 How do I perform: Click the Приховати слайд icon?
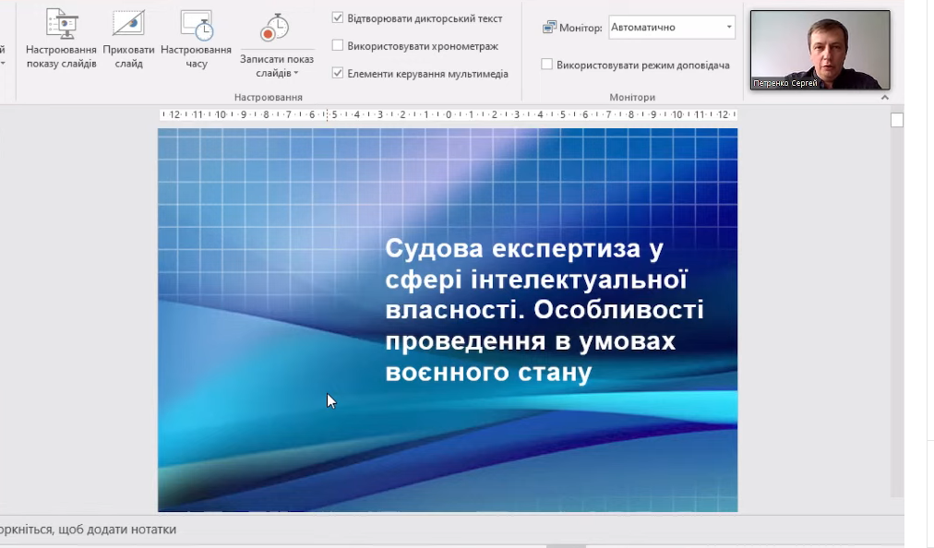tap(128, 25)
